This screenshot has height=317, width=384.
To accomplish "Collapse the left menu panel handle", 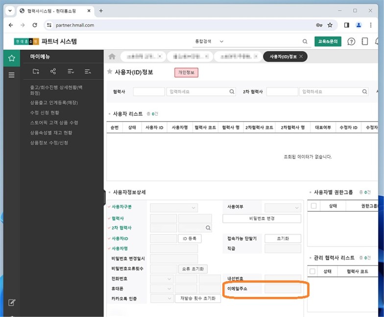I will tap(105, 197).
